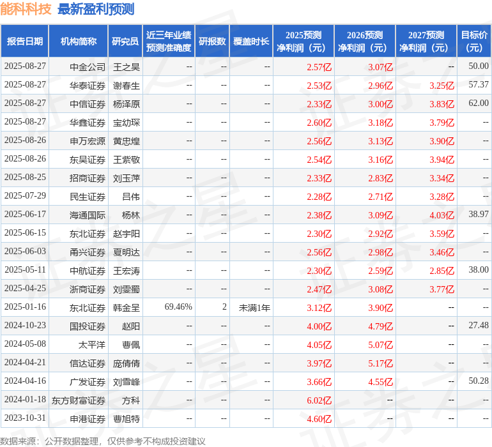Click researcher name 谢春生

pyautogui.click(x=127, y=86)
